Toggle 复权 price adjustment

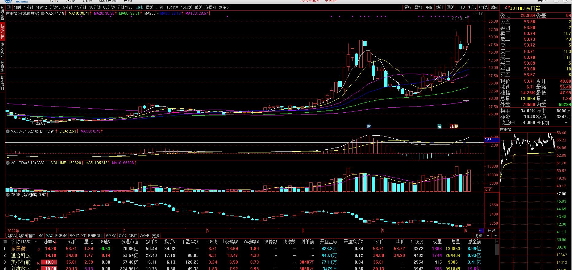pos(408,7)
